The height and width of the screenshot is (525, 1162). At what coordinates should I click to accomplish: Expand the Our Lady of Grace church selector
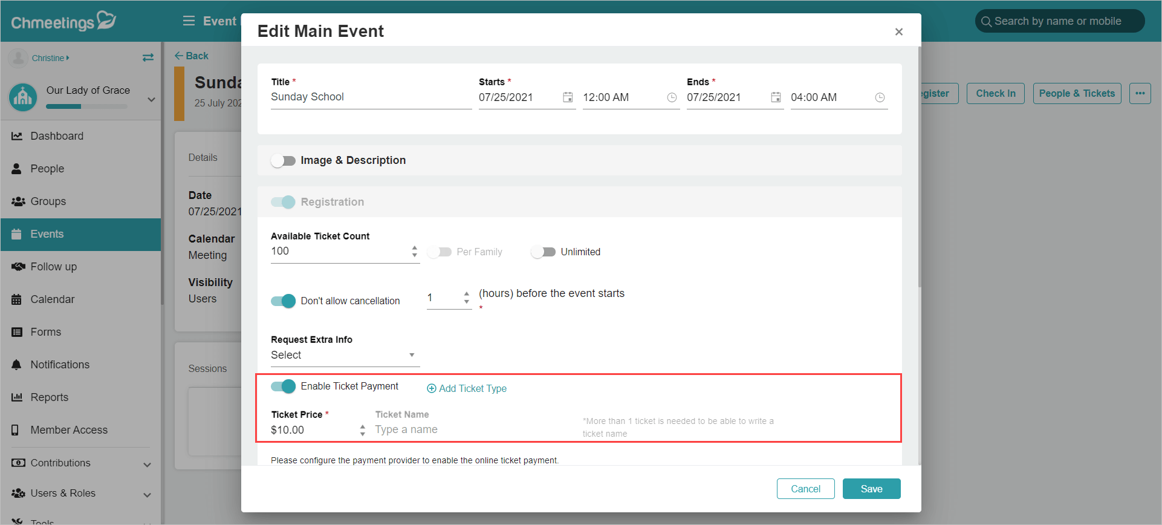pos(151,99)
